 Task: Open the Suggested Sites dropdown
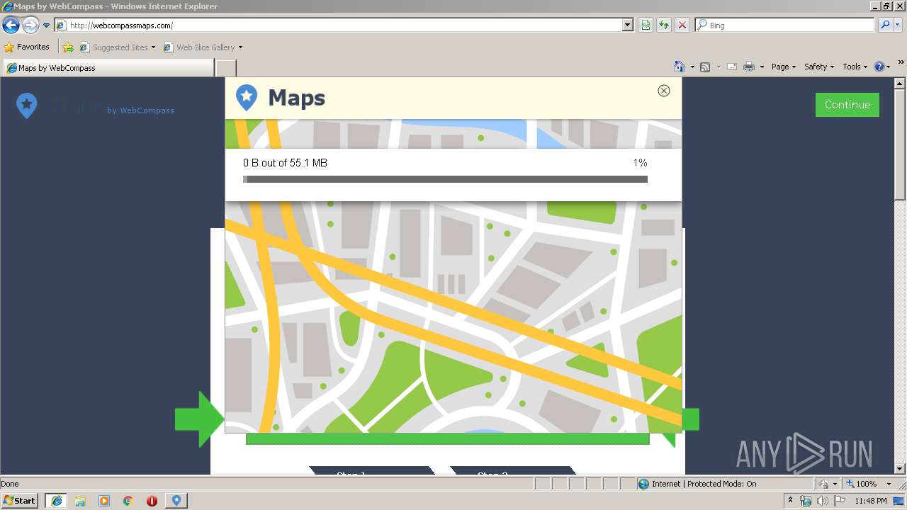pos(117,47)
